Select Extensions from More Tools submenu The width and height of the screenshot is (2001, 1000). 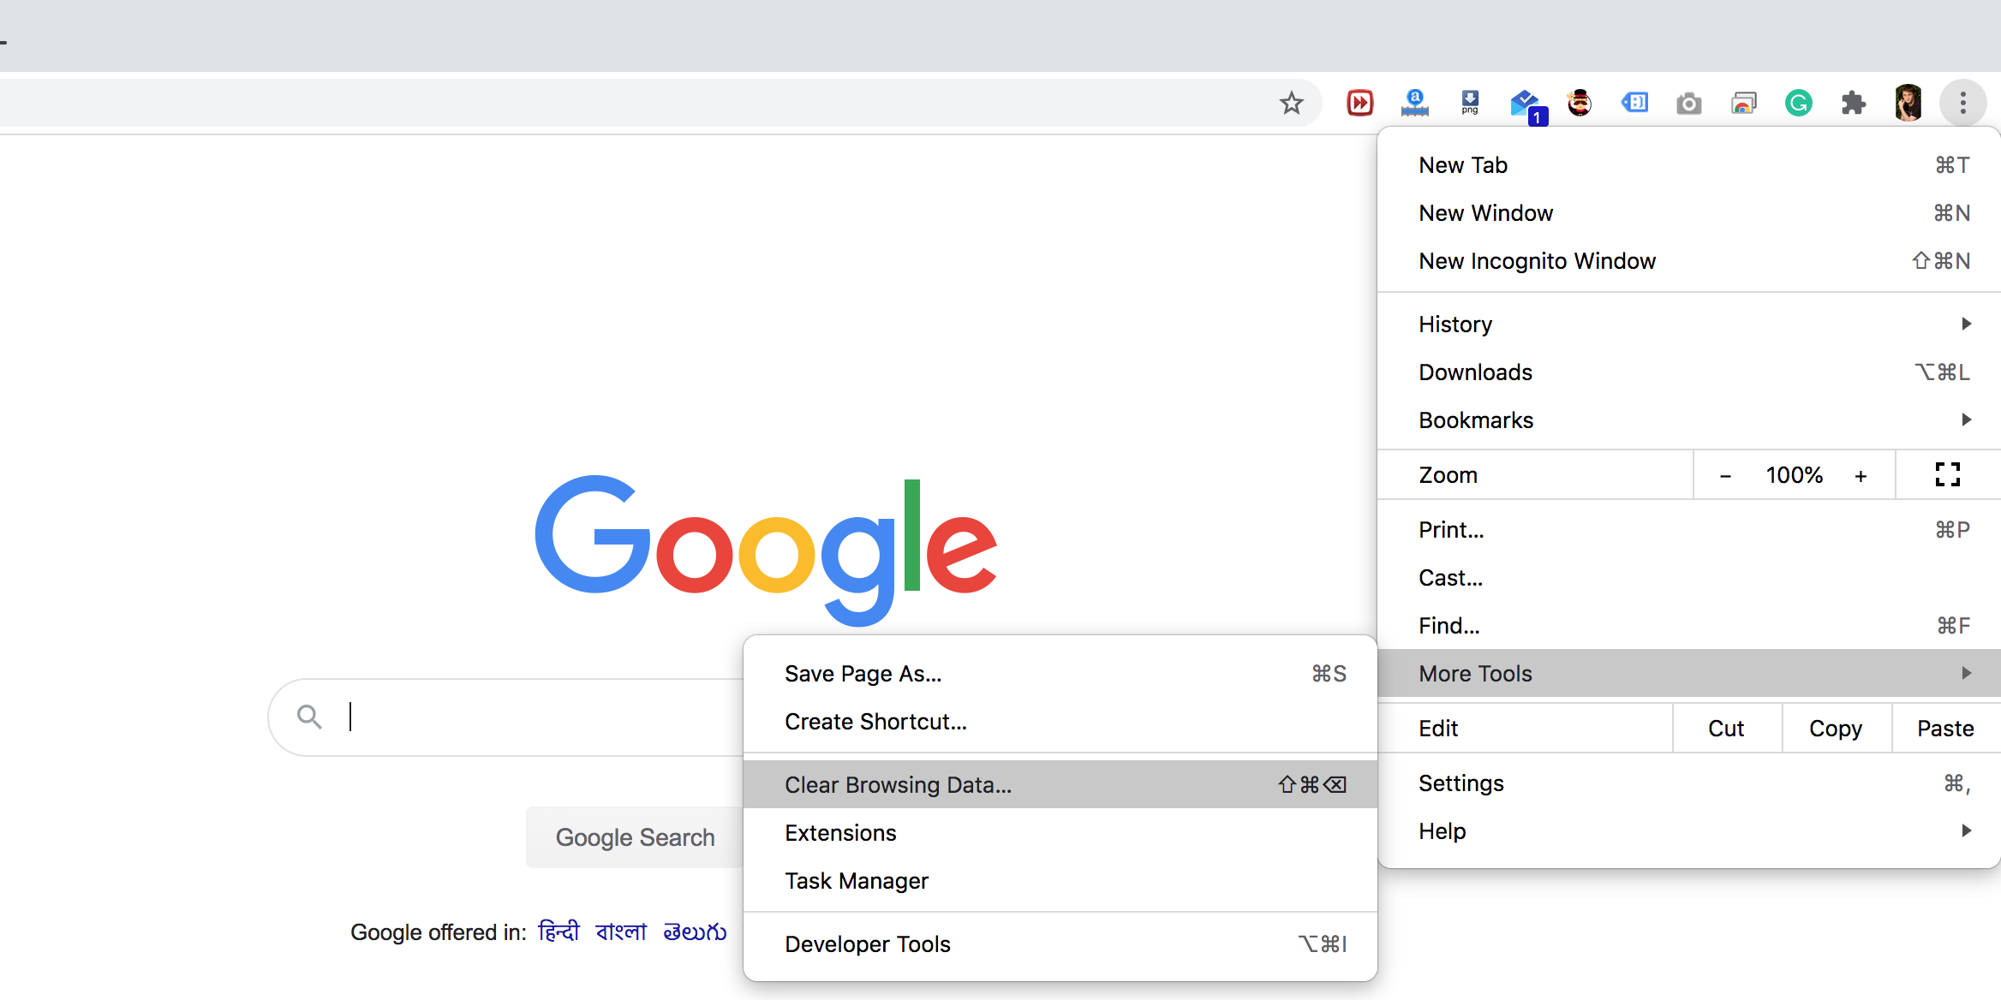coord(839,833)
